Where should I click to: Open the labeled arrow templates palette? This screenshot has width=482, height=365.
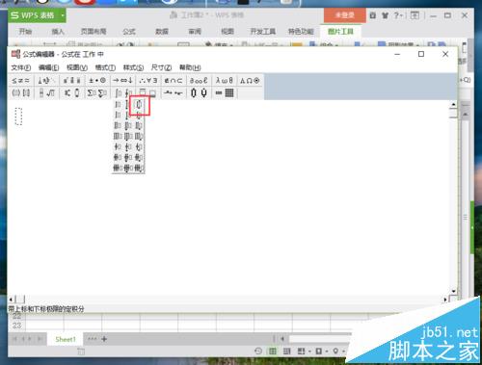click(x=174, y=93)
